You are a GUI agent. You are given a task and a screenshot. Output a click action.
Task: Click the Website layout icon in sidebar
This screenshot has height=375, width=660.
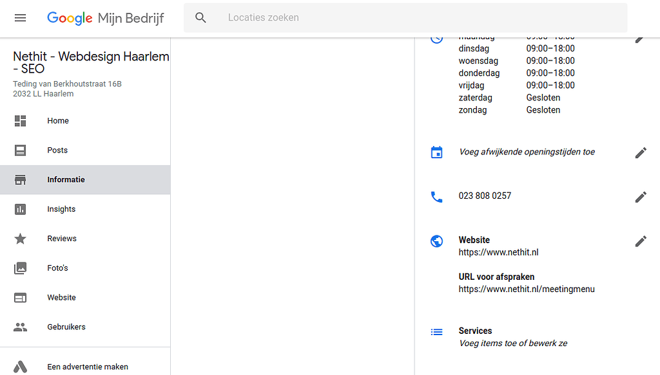pos(20,298)
